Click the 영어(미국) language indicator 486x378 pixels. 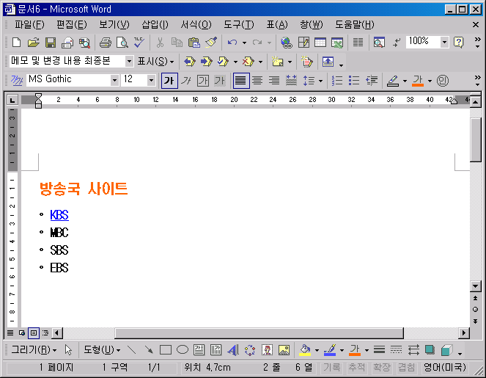[445, 368]
